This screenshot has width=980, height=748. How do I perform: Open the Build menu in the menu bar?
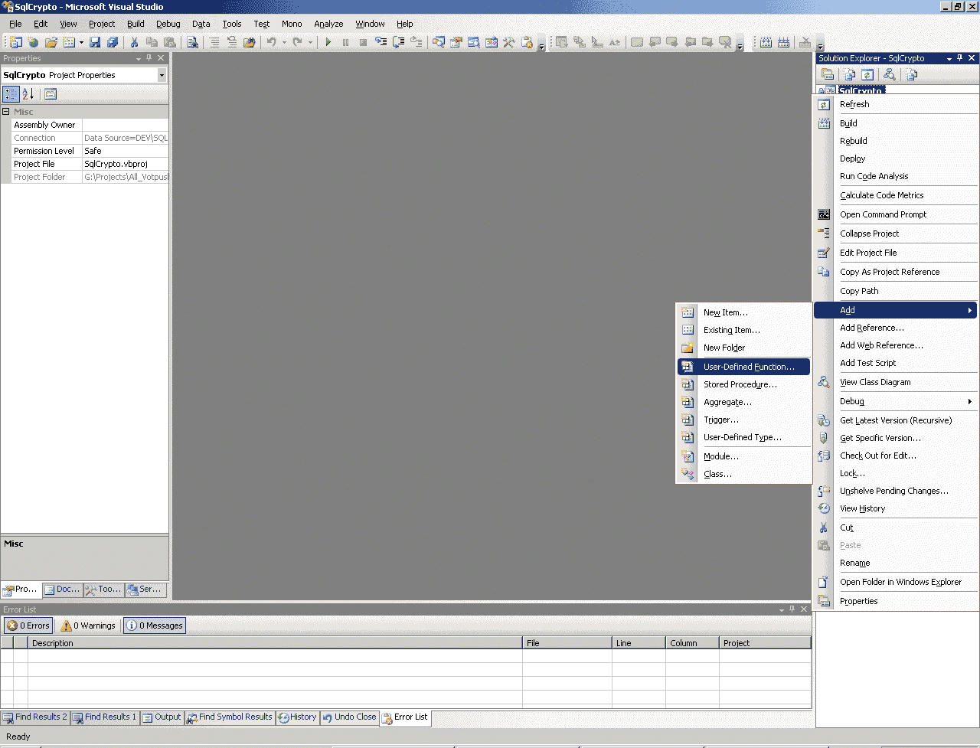coord(136,24)
